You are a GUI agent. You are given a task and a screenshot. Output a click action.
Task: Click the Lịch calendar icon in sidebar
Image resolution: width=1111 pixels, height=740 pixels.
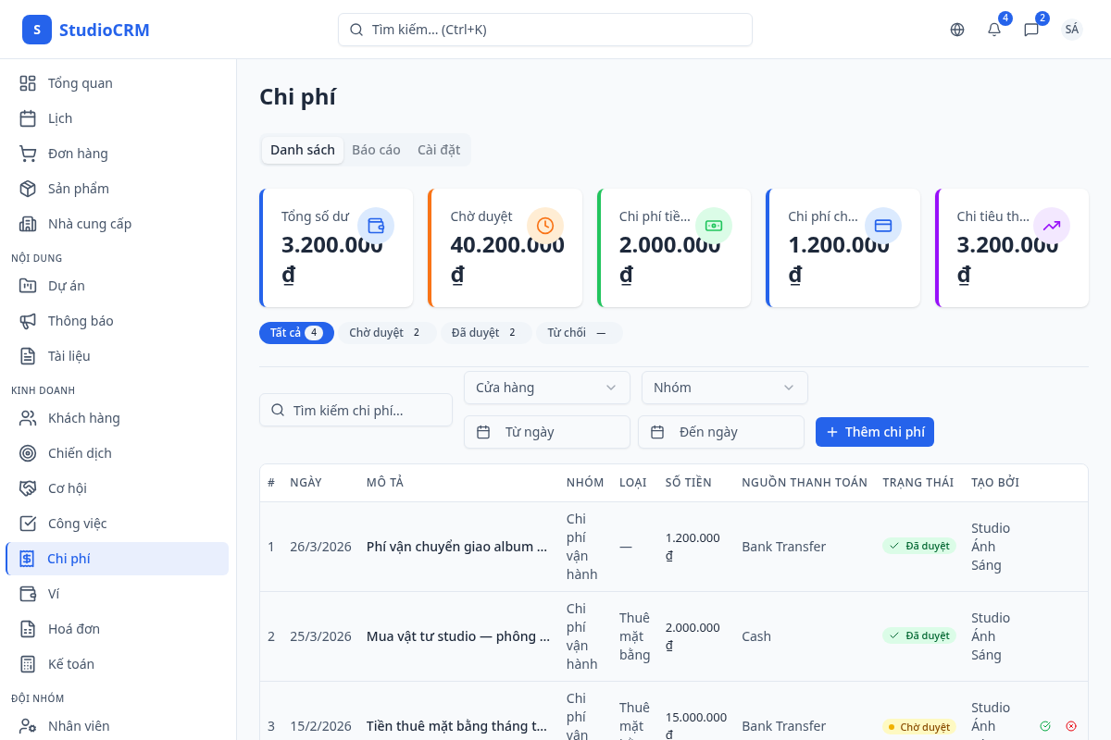29,117
